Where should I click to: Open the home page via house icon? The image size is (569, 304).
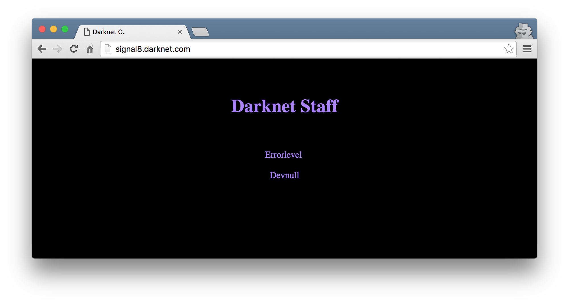pyautogui.click(x=90, y=49)
